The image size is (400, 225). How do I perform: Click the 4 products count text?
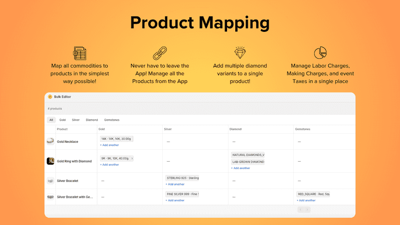tap(55, 109)
